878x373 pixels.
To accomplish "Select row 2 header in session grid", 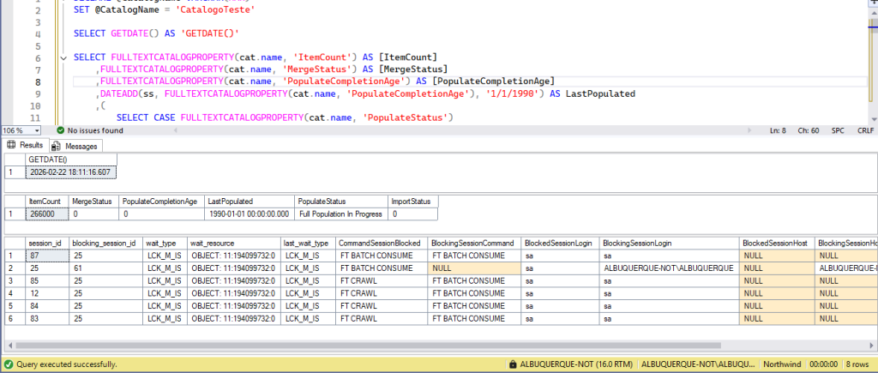I will coord(12,268).
